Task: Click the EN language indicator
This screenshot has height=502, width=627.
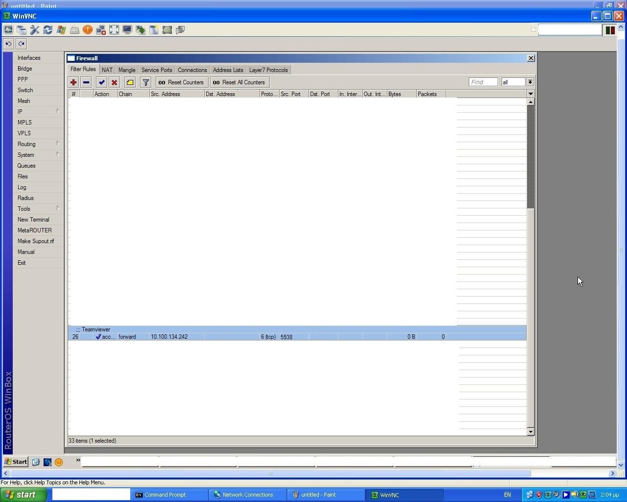Action: click(x=507, y=495)
